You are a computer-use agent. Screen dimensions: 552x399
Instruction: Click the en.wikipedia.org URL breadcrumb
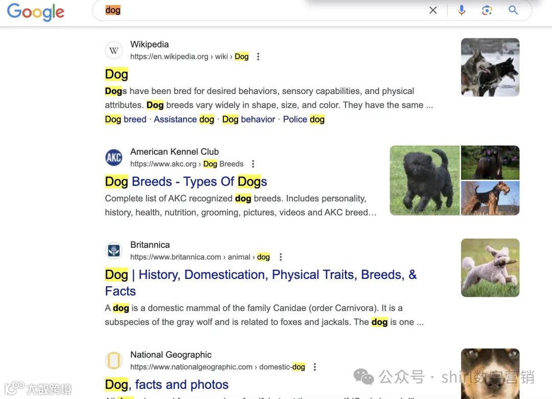click(190, 57)
